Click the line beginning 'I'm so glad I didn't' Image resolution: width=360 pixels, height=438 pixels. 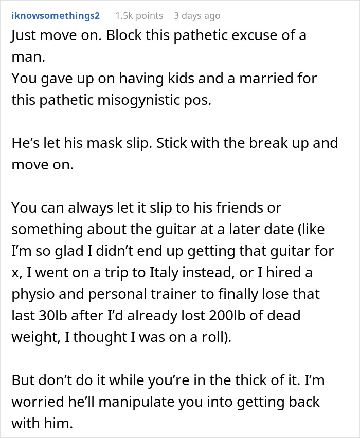coord(173,251)
